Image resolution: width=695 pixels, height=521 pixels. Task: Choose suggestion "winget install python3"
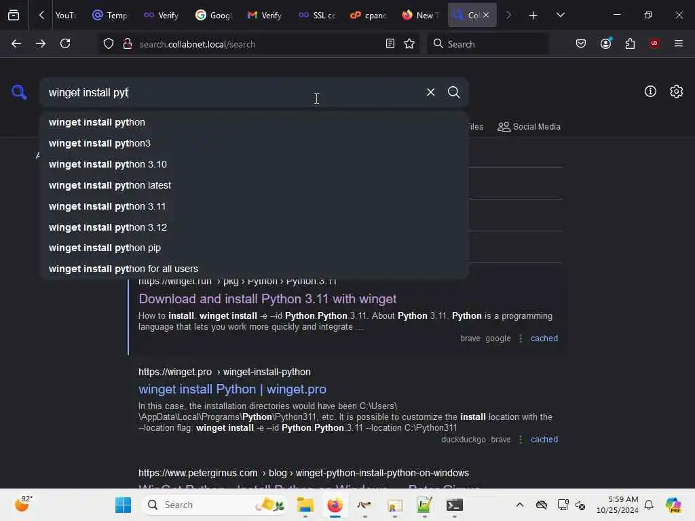pos(254,143)
